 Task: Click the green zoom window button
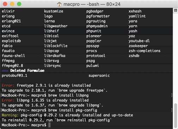coord(19,4)
